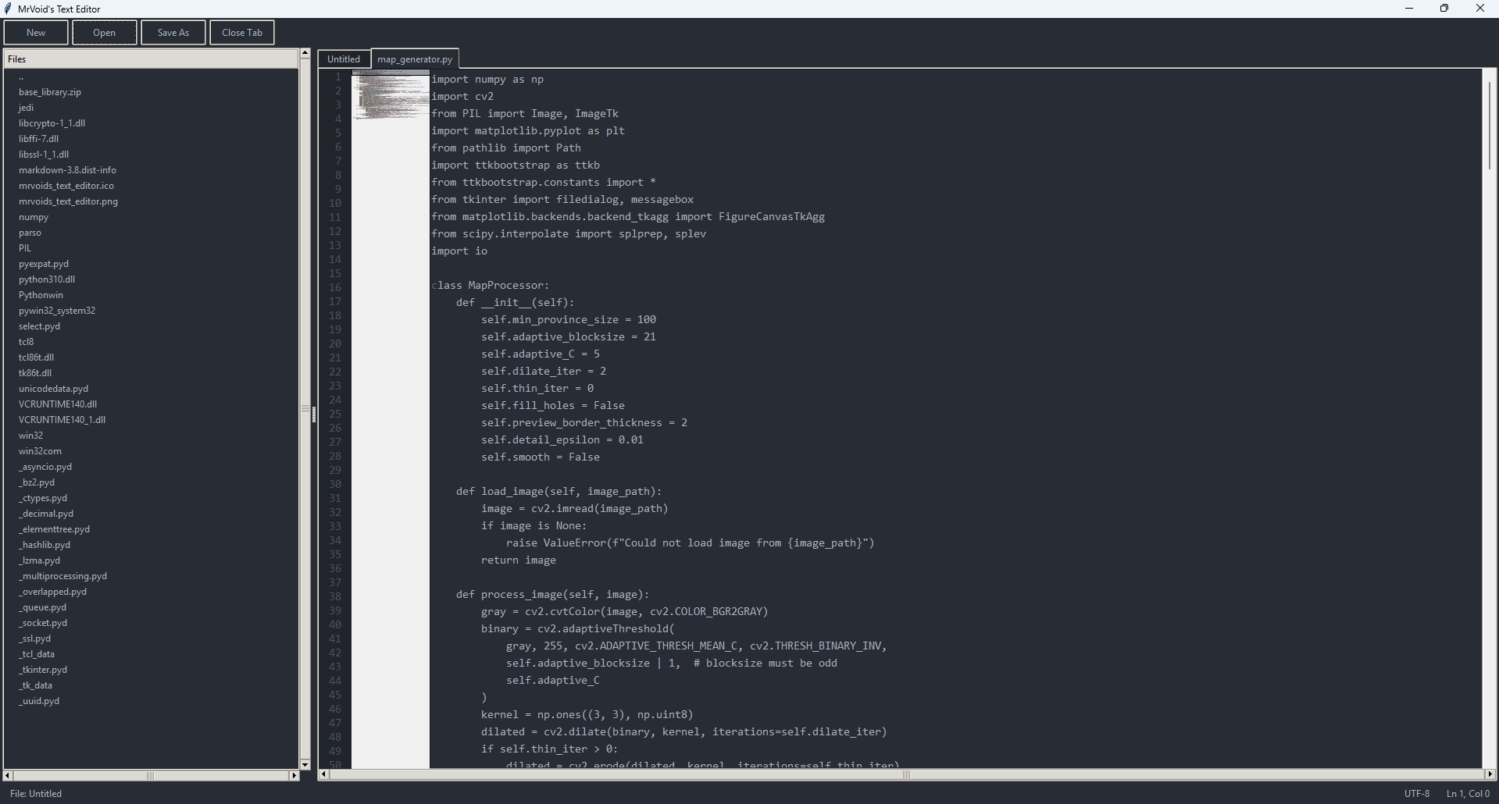The height and width of the screenshot is (804, 1499).
Task: Click the file list scroll-up arrow
Action: (x=305, y=54)
